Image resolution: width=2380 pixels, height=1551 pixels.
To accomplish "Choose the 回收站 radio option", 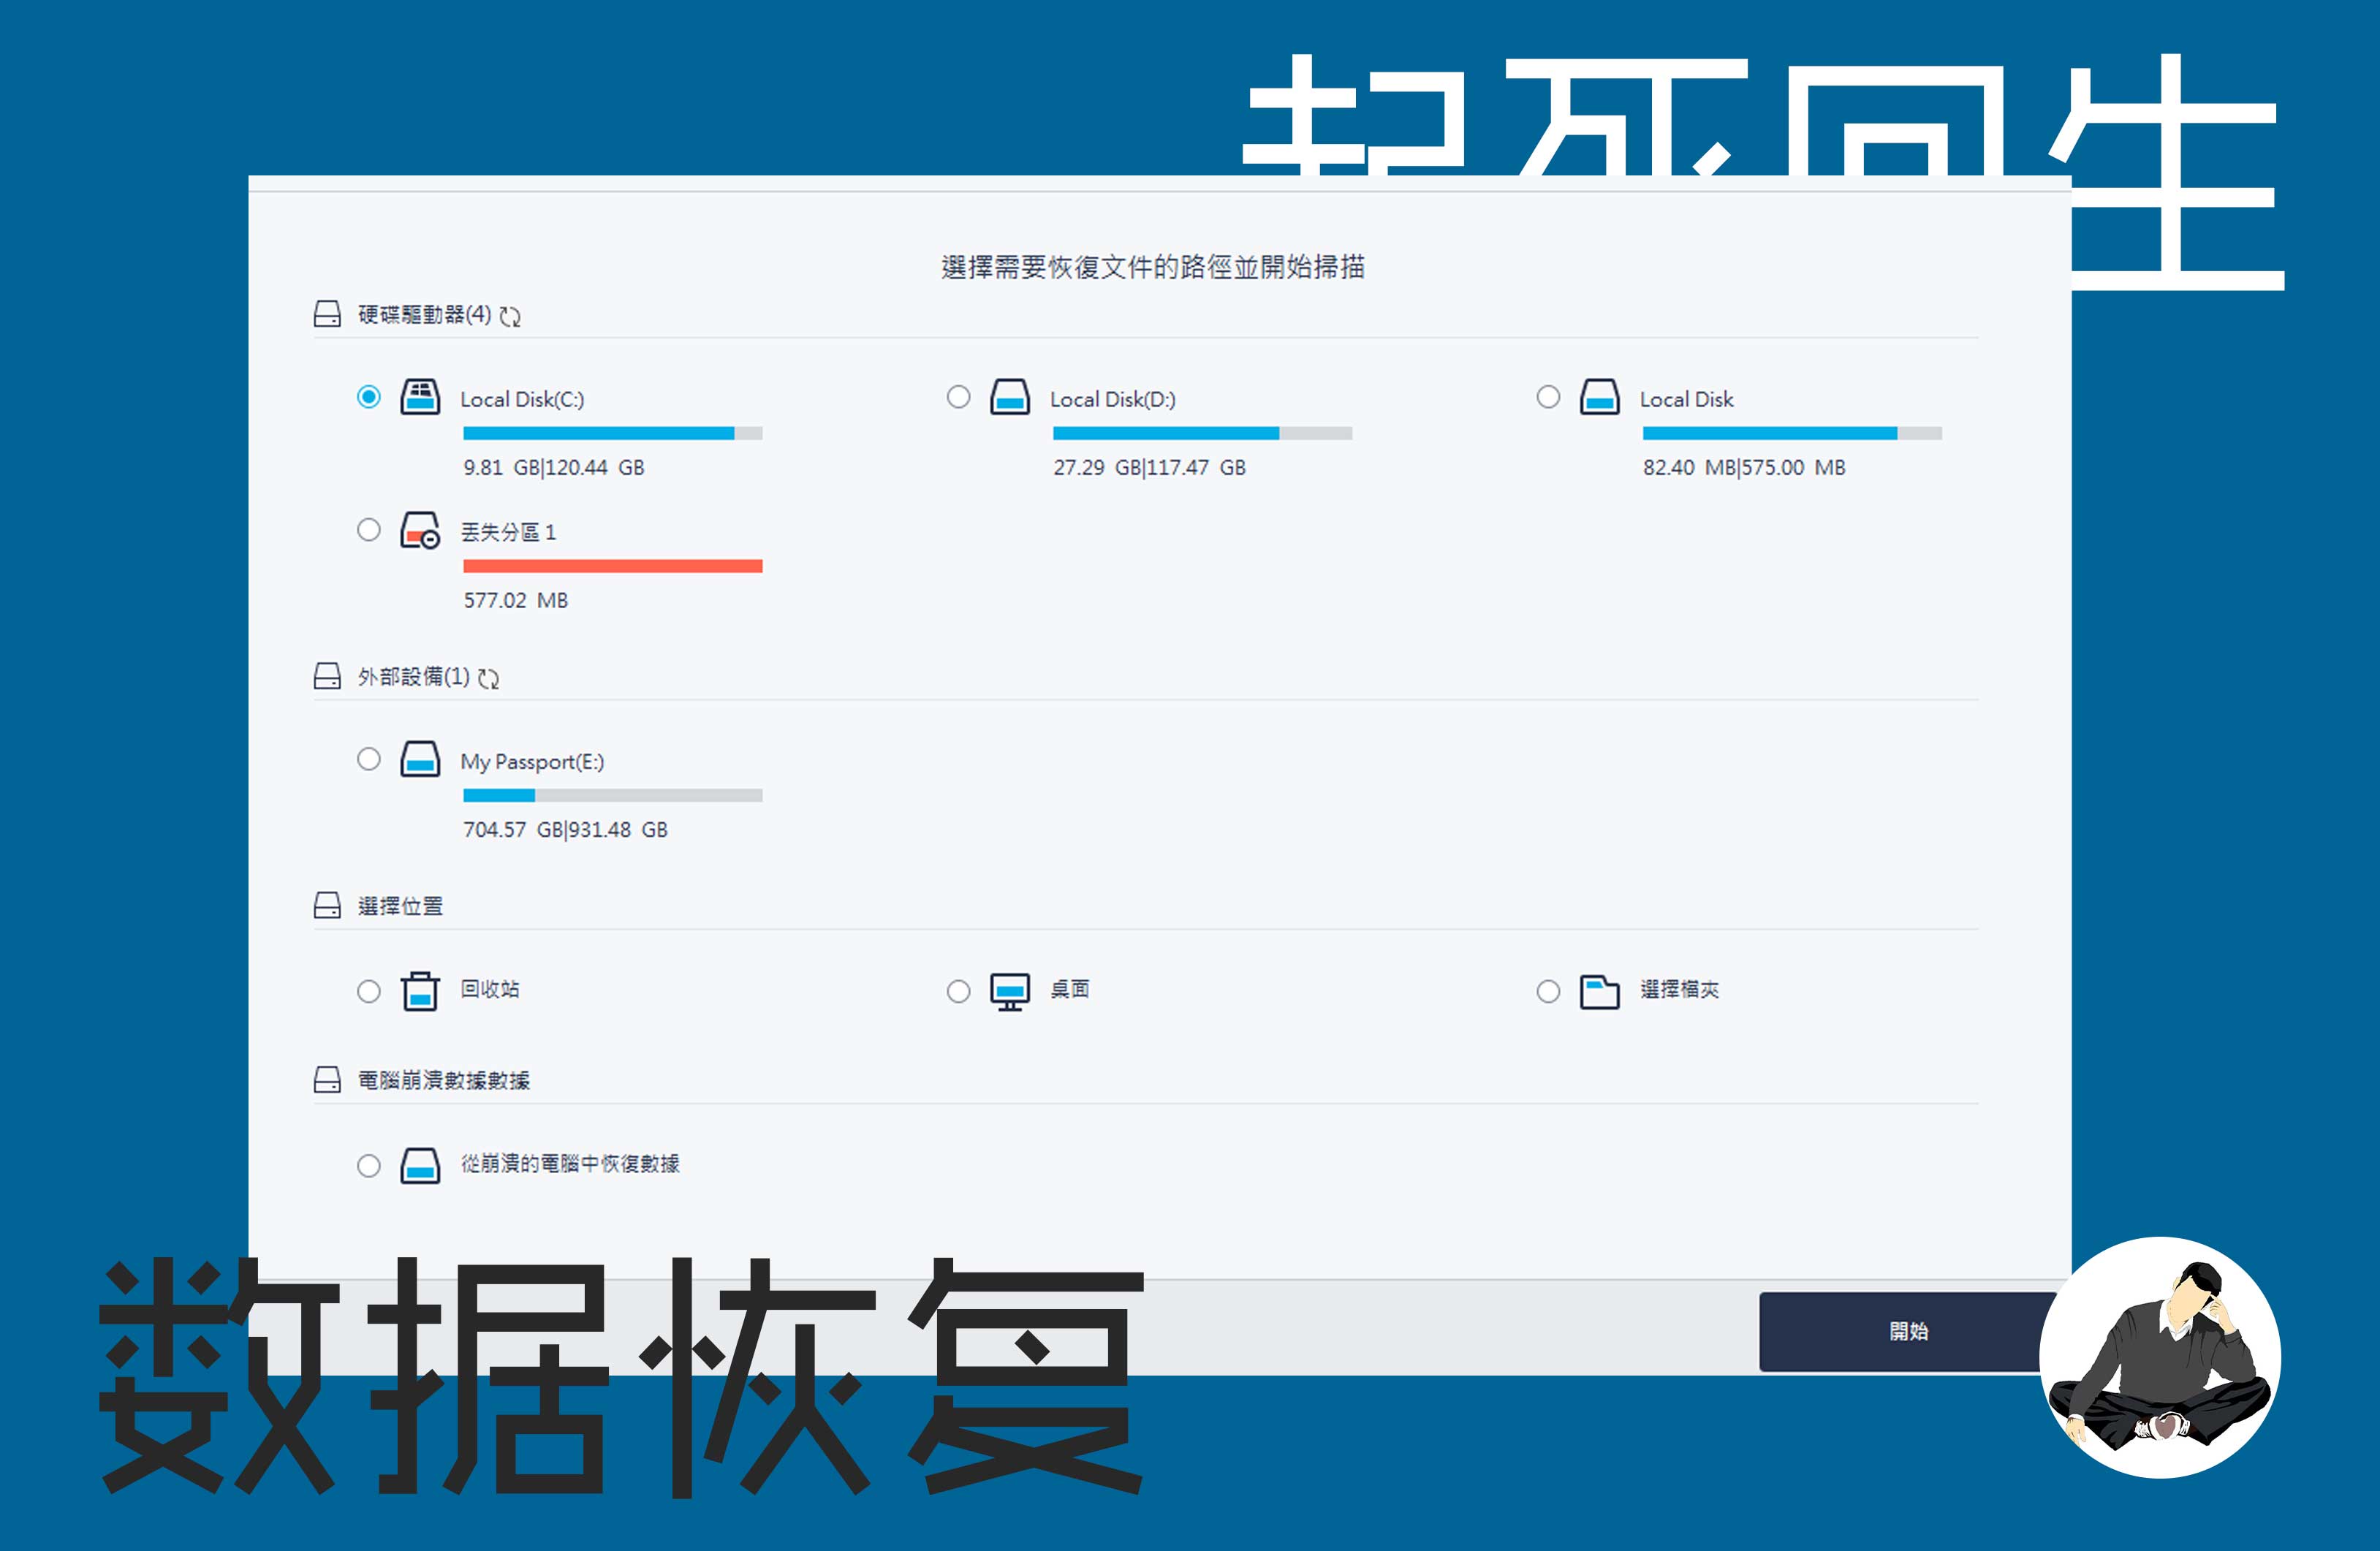I will pyautogui.click(x=369, y=991).
